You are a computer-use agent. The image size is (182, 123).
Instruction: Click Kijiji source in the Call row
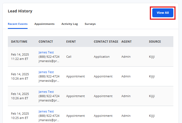[x=152, y=57]
